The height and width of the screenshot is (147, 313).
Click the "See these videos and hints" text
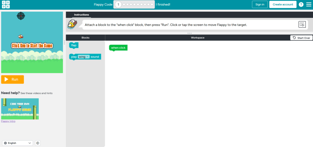[37, 93]
